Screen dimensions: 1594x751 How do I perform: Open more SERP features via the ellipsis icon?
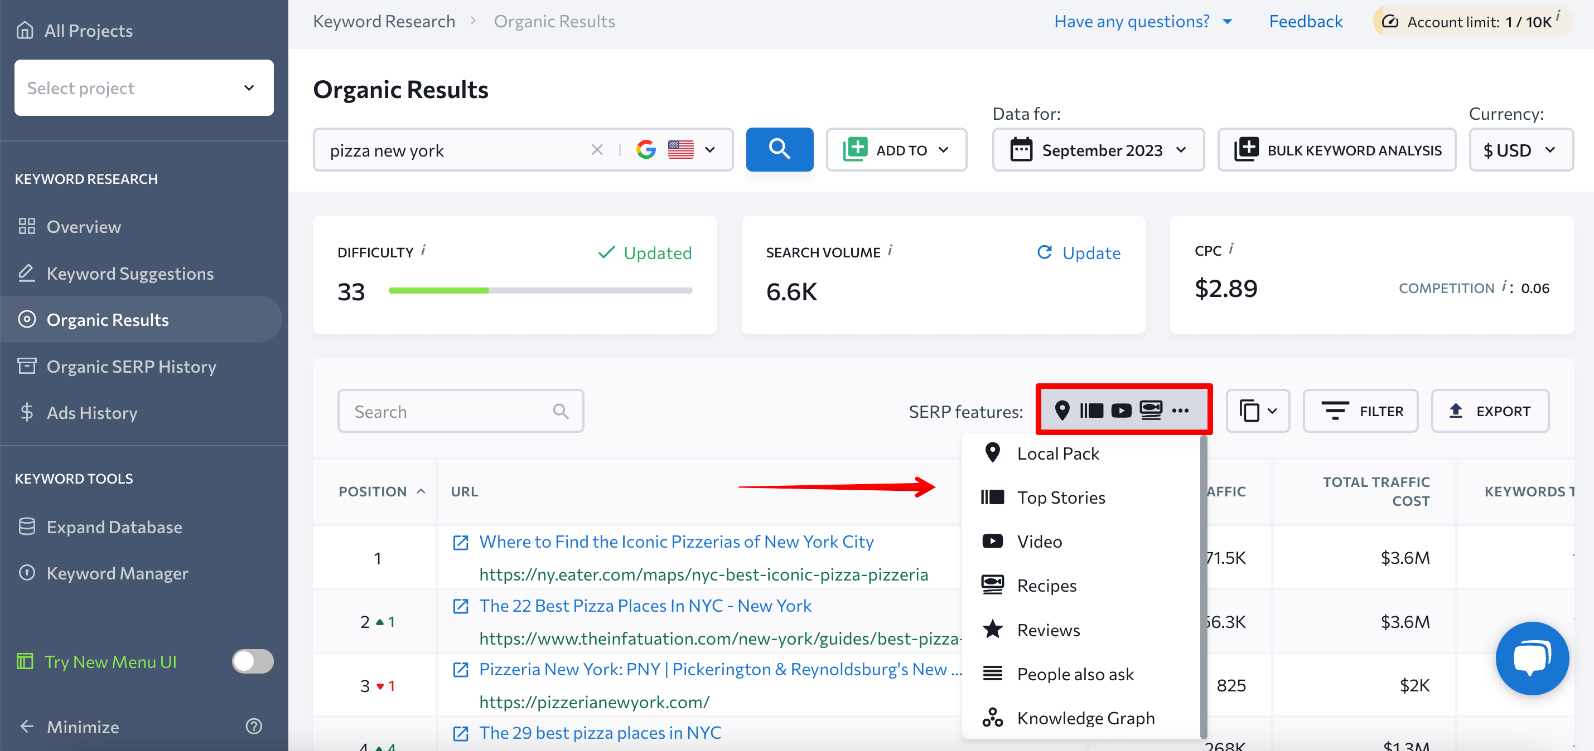1181,411
